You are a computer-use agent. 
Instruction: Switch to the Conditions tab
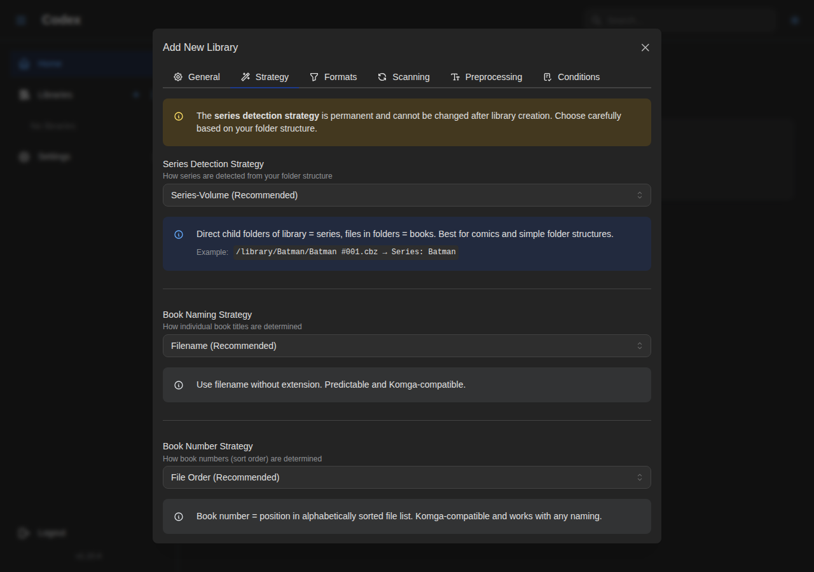pos(571,76)
